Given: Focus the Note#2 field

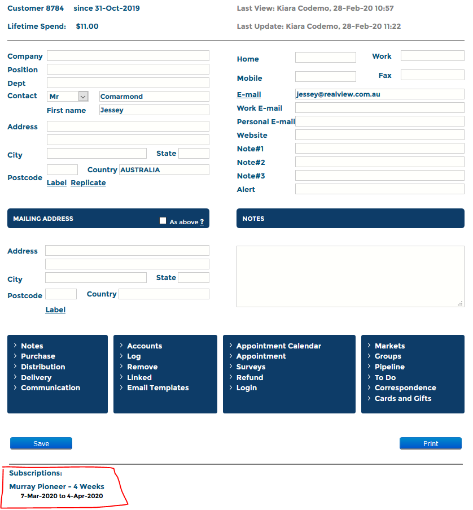Looking at the screenshot, I should [x=380, y=162].
